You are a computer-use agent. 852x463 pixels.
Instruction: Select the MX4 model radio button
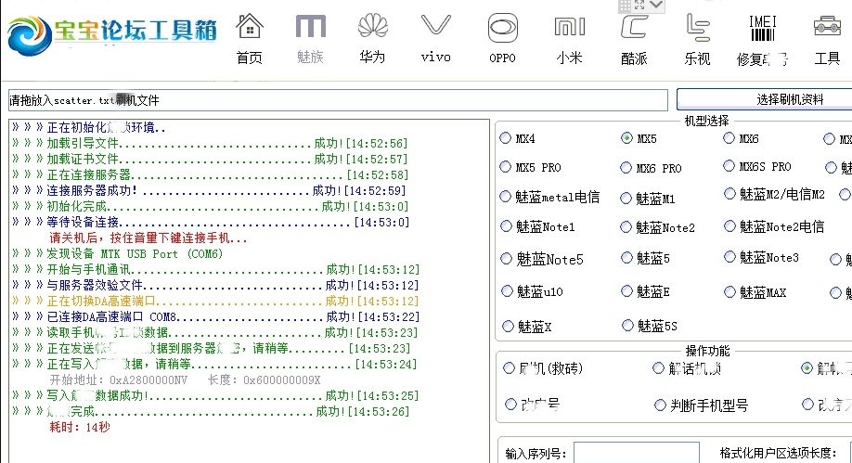tap(506, 138)
